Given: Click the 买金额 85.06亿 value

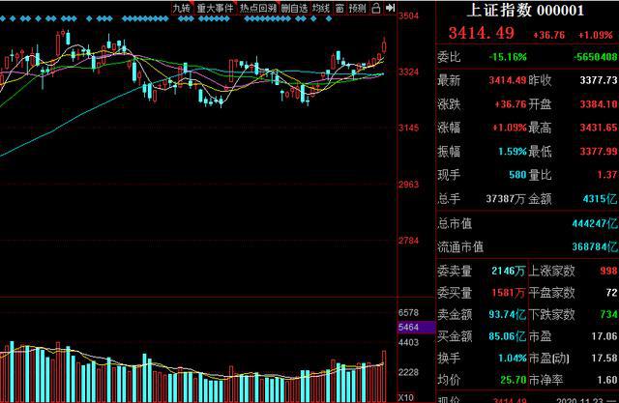Looking at the screenshot, I should coord(507,336).
